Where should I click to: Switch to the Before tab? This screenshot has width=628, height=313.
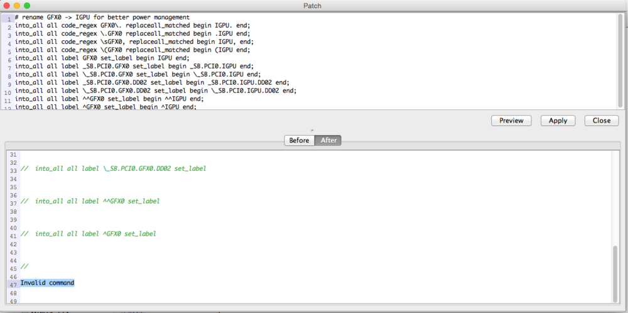click(299, 140)
